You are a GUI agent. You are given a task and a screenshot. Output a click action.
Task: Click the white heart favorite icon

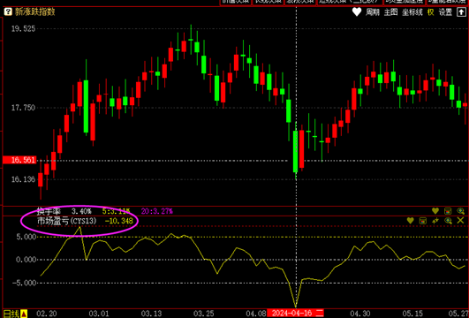coord(357,12)
